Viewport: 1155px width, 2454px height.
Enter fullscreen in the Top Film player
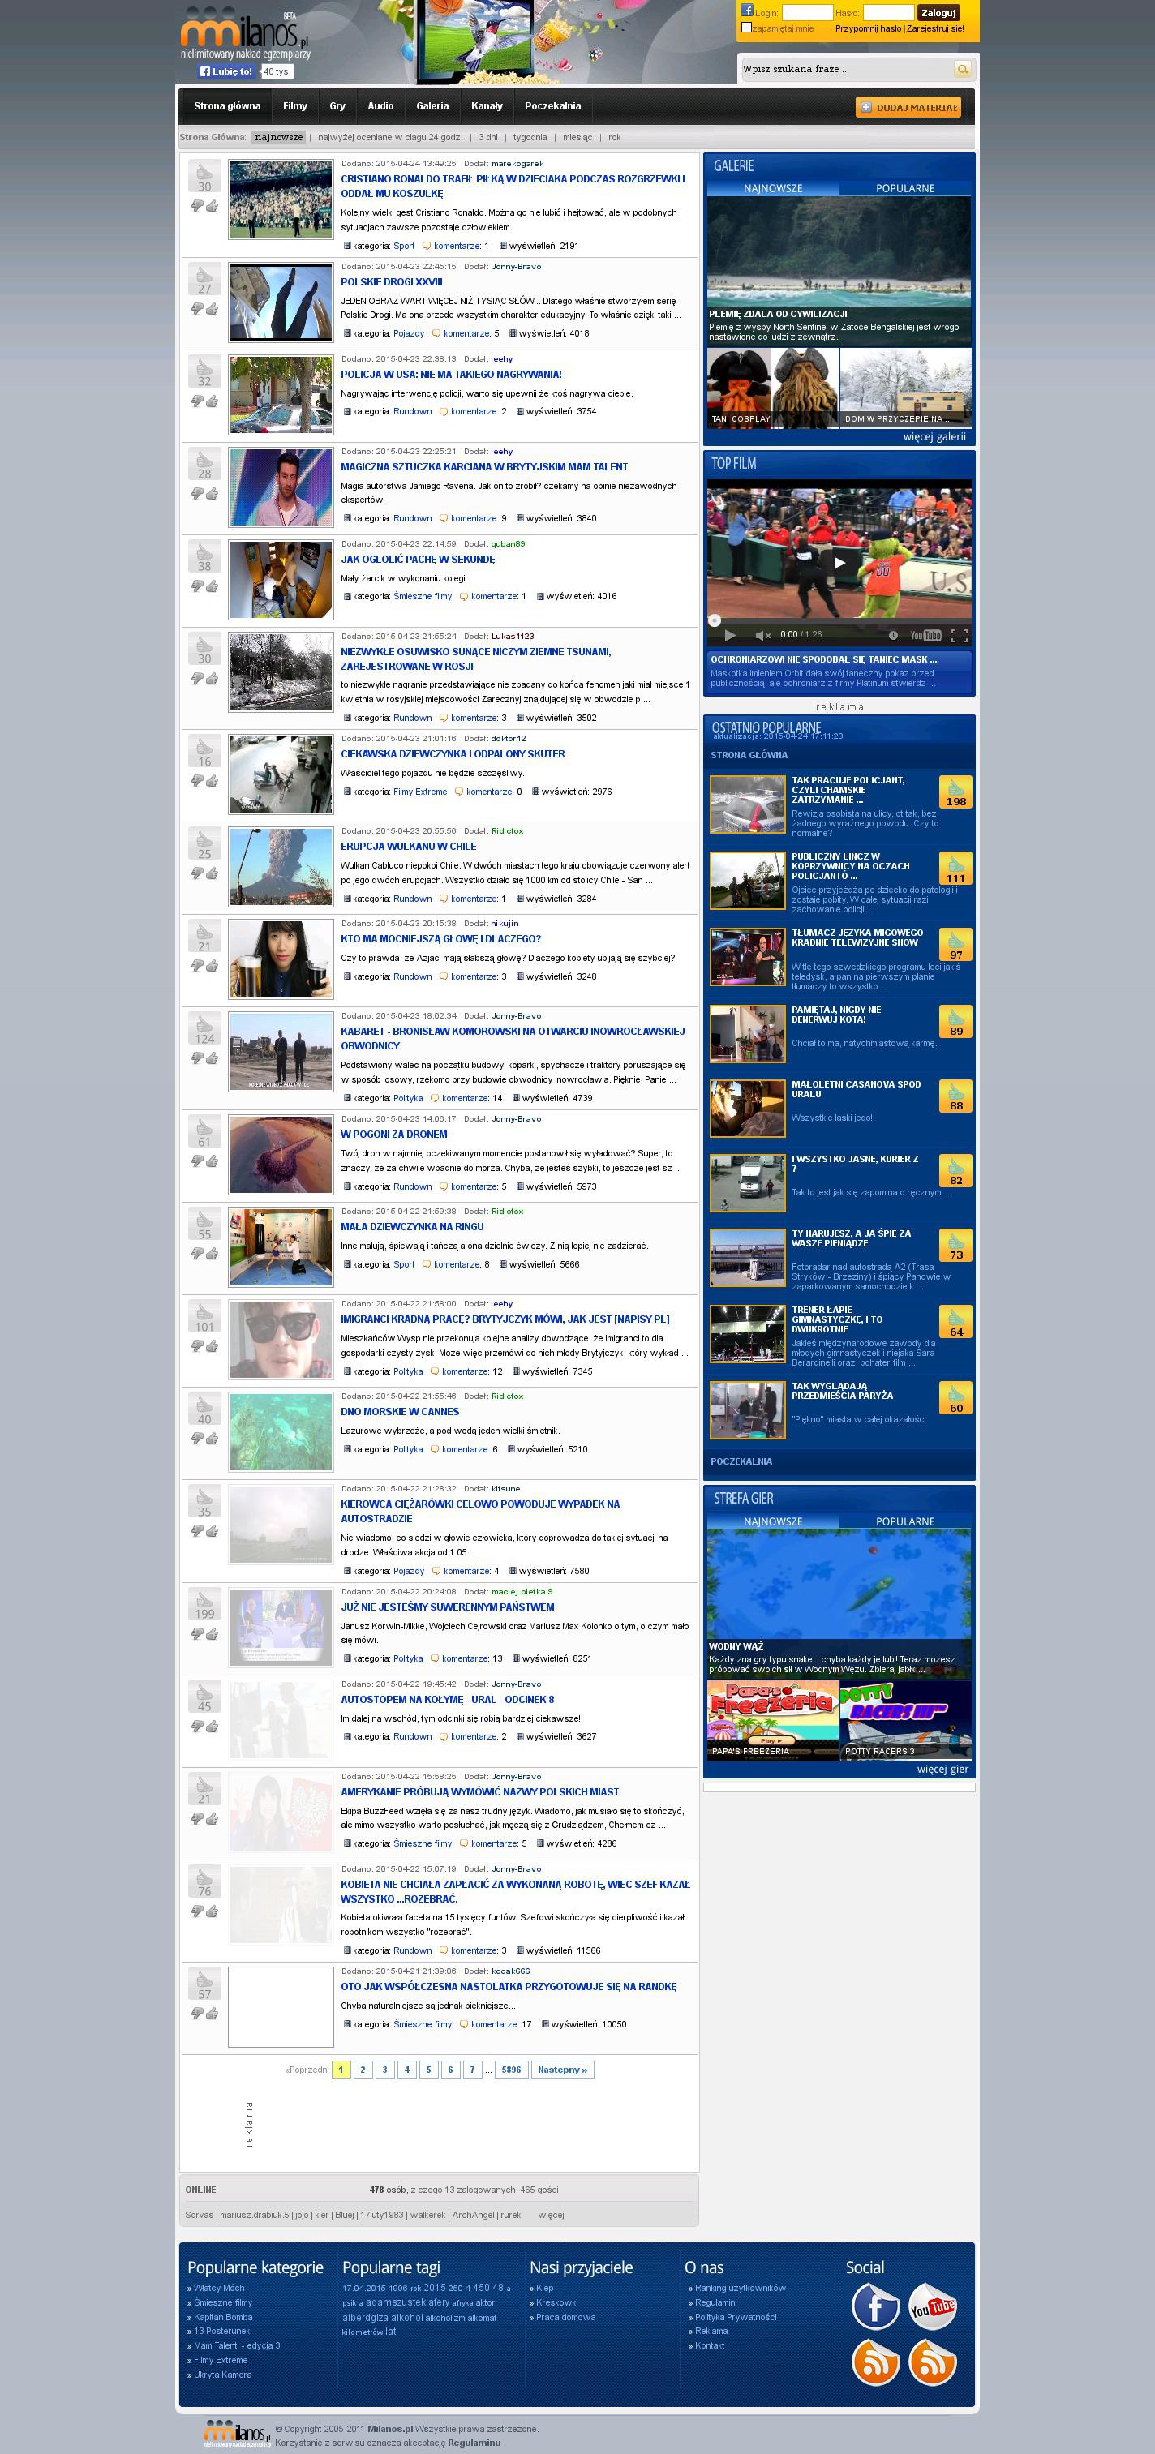959,636
